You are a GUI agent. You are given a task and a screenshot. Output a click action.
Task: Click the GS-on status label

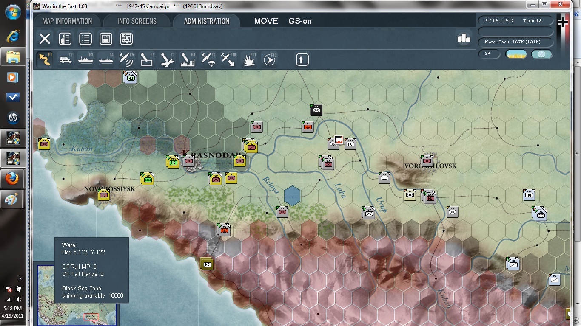click(300, 21)
